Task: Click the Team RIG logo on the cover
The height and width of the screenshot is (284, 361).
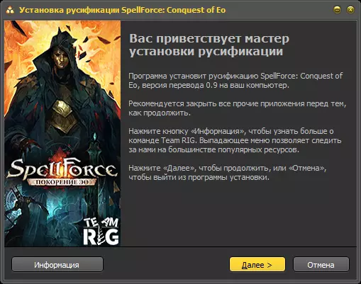Action: coord(101,232)
